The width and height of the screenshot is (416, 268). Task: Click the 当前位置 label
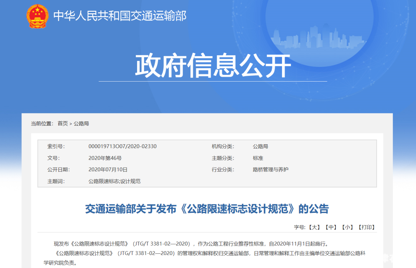(42, 123)
